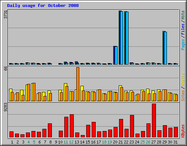
Task: Click day label 27 on the axis
Action: click(153, 142)
